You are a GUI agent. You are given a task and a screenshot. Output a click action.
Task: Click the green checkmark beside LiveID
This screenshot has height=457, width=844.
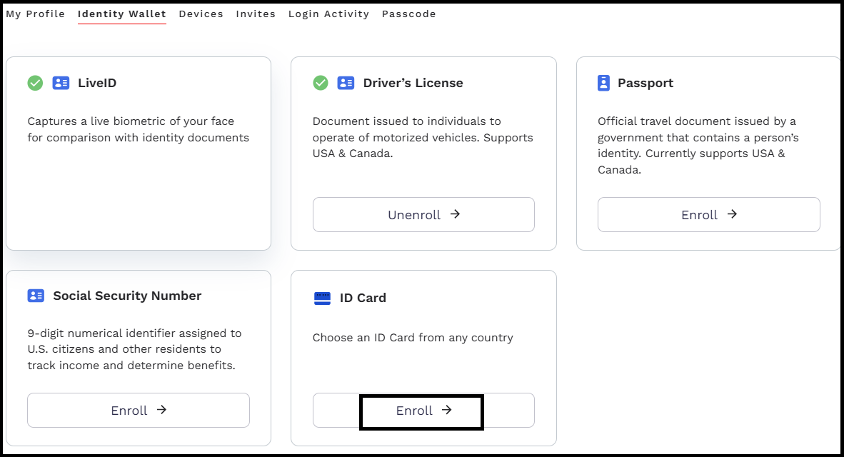[x=35, y=83]
